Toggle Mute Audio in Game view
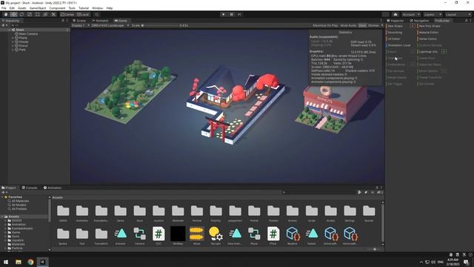 (x=349, y=25)
